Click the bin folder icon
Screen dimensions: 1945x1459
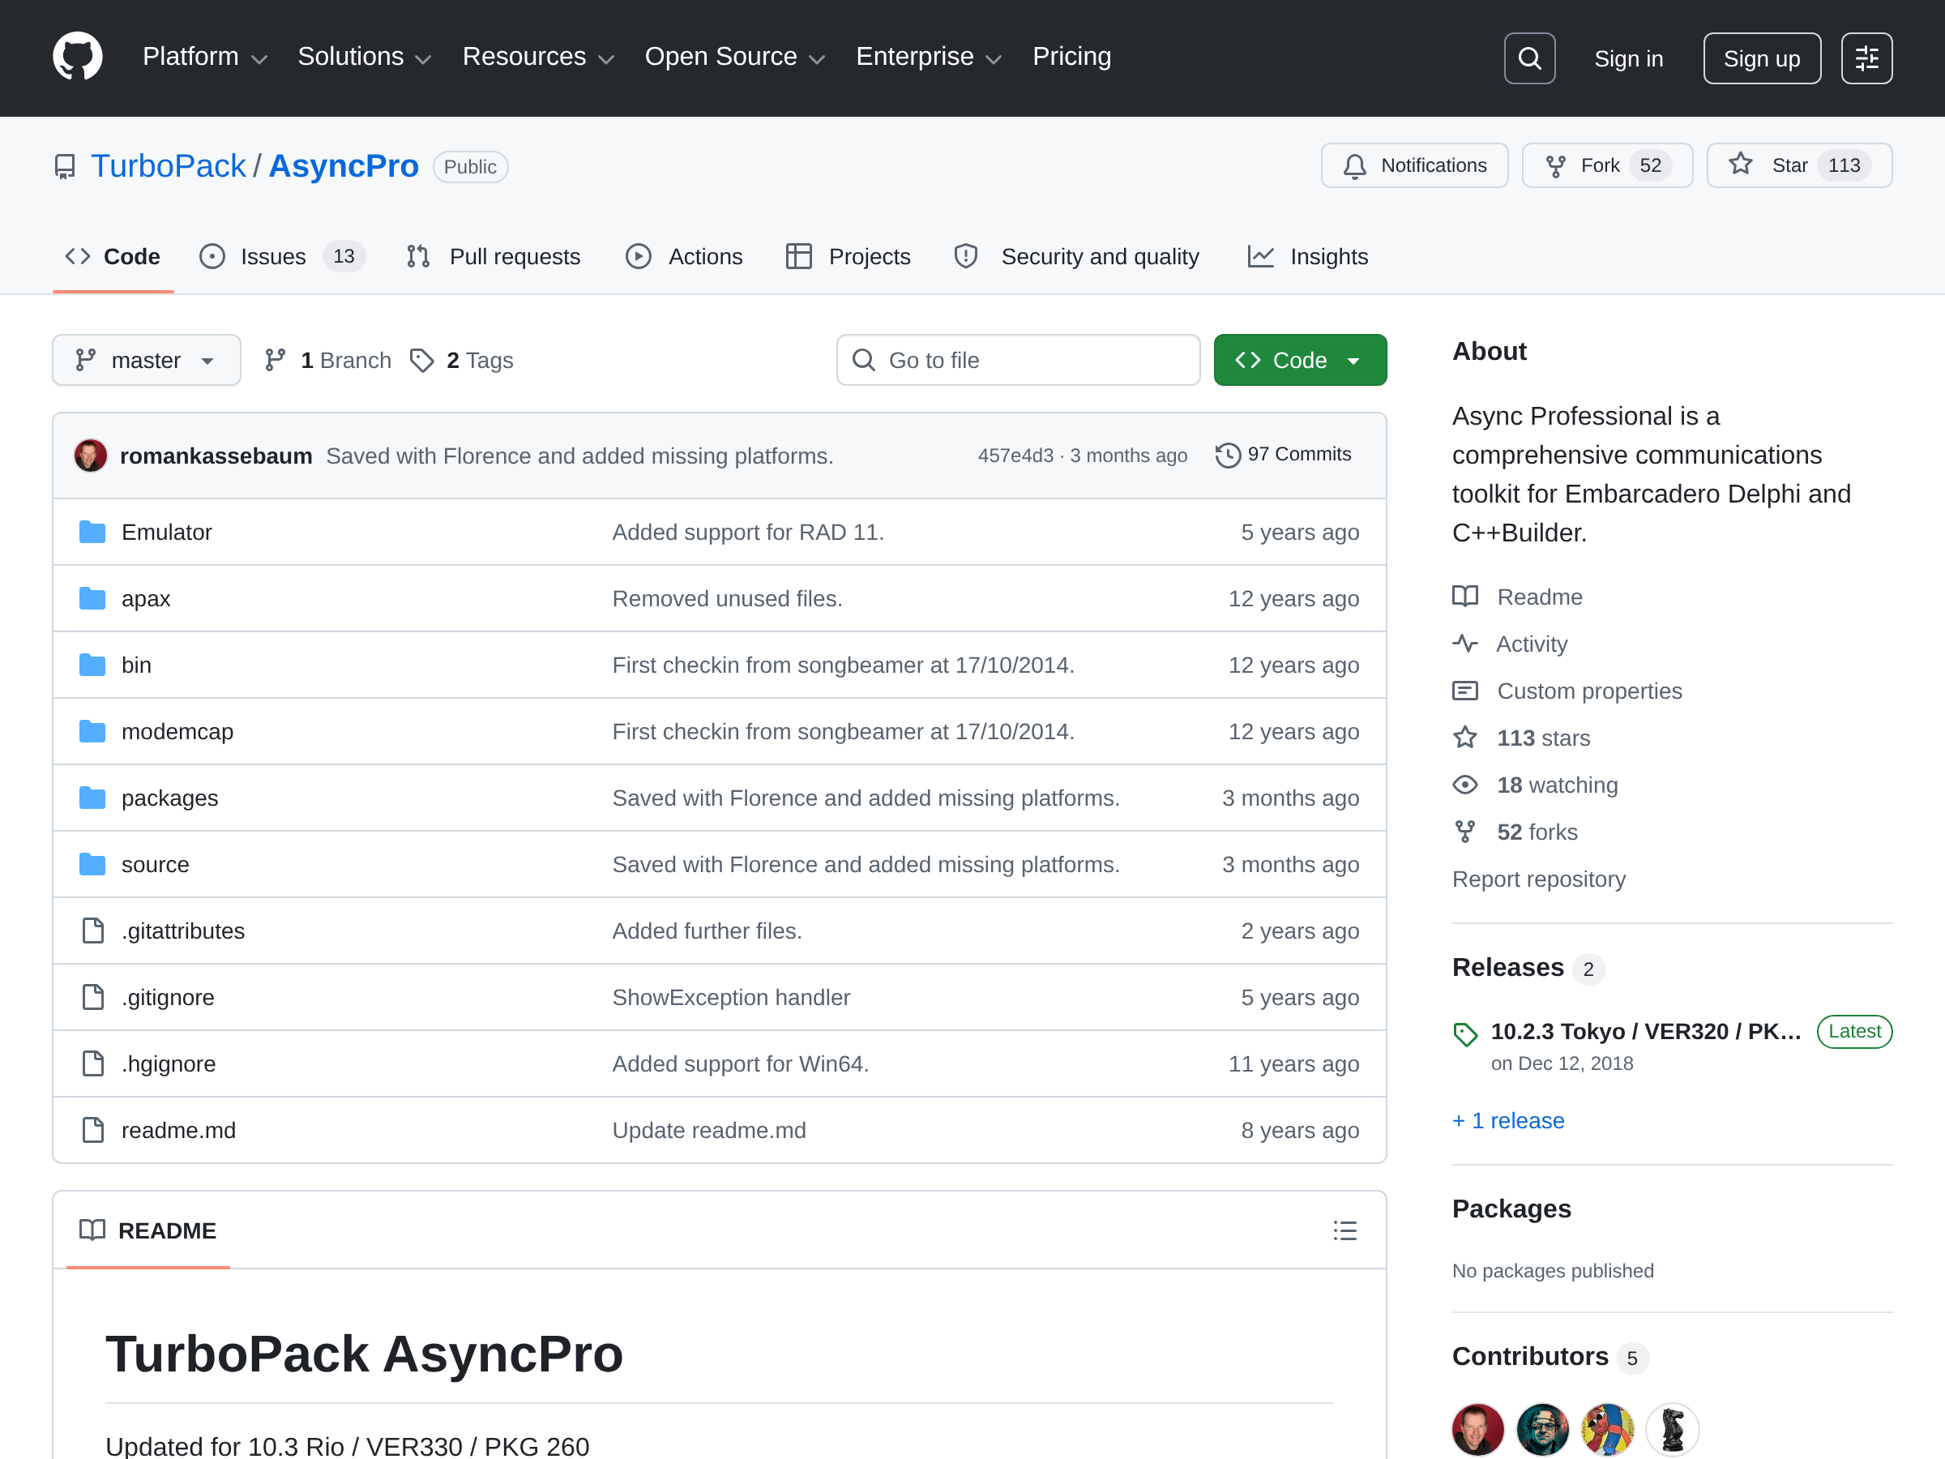92,665
